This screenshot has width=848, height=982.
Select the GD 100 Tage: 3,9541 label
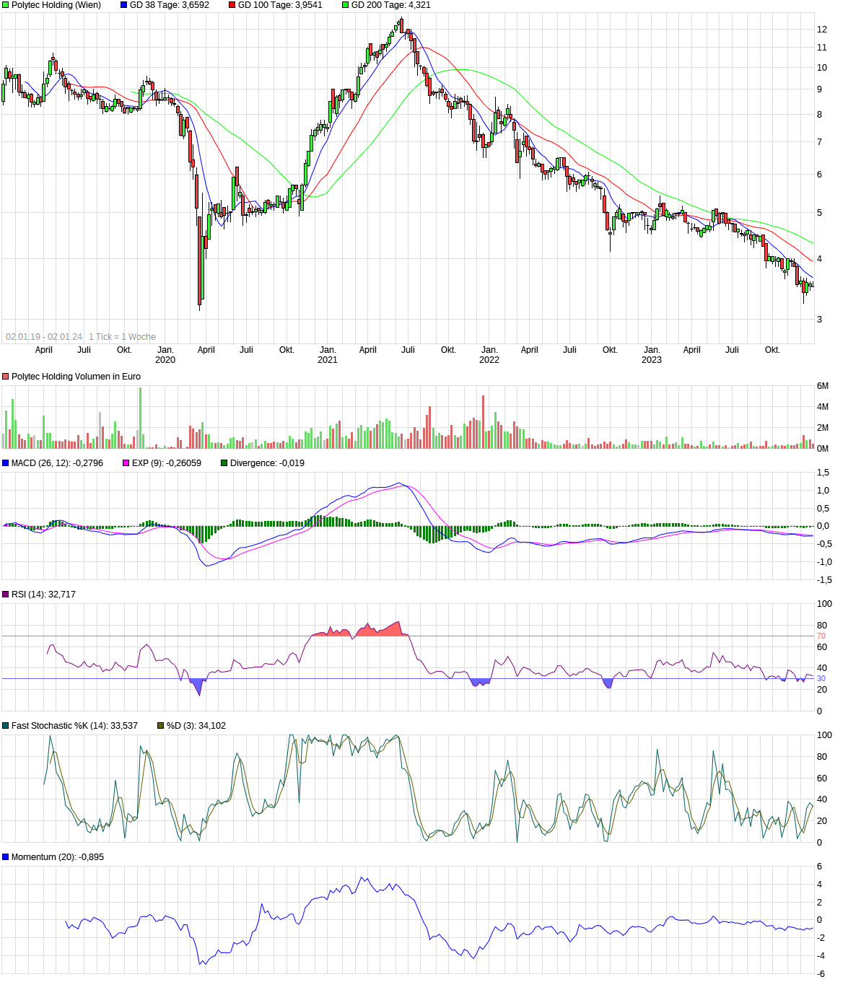tap(280, 5)
